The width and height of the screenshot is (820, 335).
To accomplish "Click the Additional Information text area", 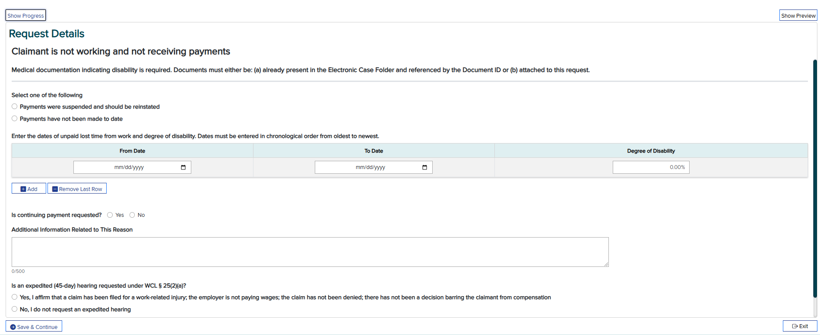I will (310, 252).
